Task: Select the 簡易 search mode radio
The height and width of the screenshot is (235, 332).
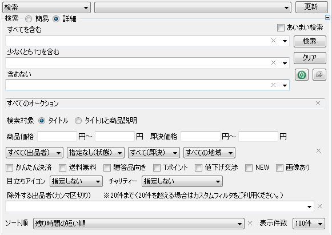Action: [x=29, y=19]
